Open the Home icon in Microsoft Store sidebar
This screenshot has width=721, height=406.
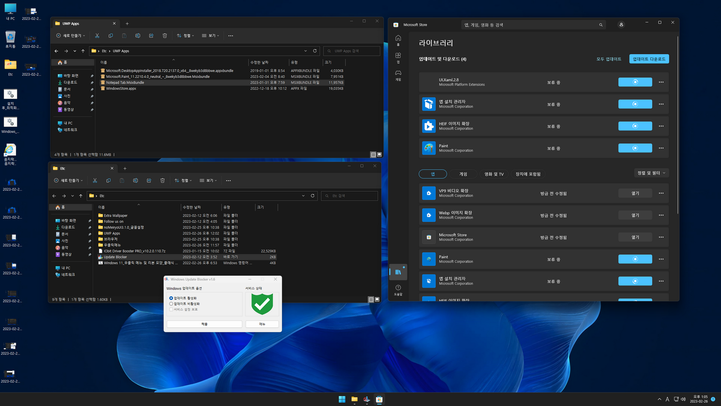pos(398,40)
